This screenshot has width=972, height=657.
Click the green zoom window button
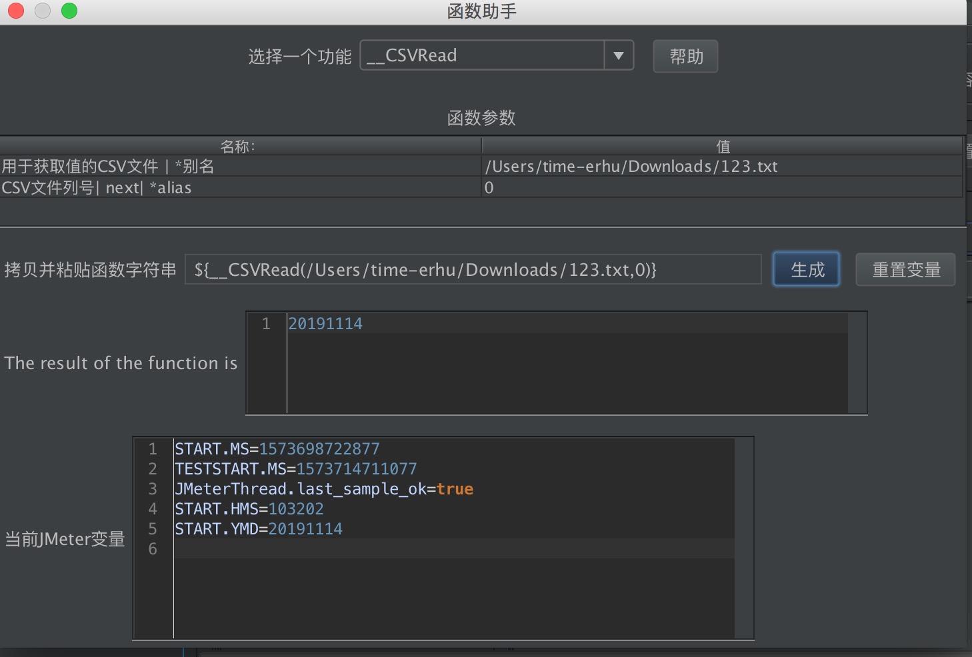(69, 11)
